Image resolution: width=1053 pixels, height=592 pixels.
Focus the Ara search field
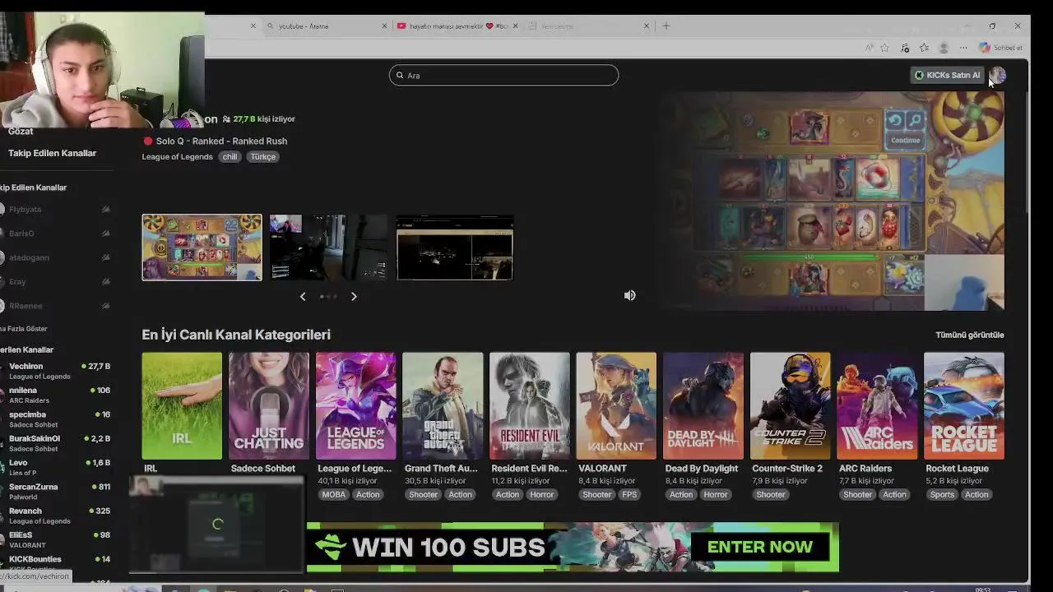[x=503, y=75]
